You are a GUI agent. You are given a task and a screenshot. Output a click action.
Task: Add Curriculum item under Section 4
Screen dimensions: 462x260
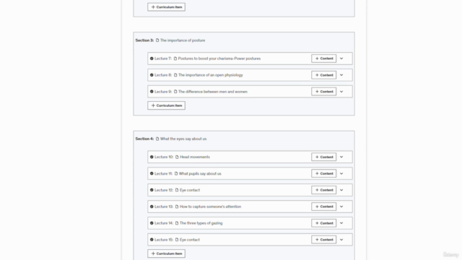pos(167,253)
